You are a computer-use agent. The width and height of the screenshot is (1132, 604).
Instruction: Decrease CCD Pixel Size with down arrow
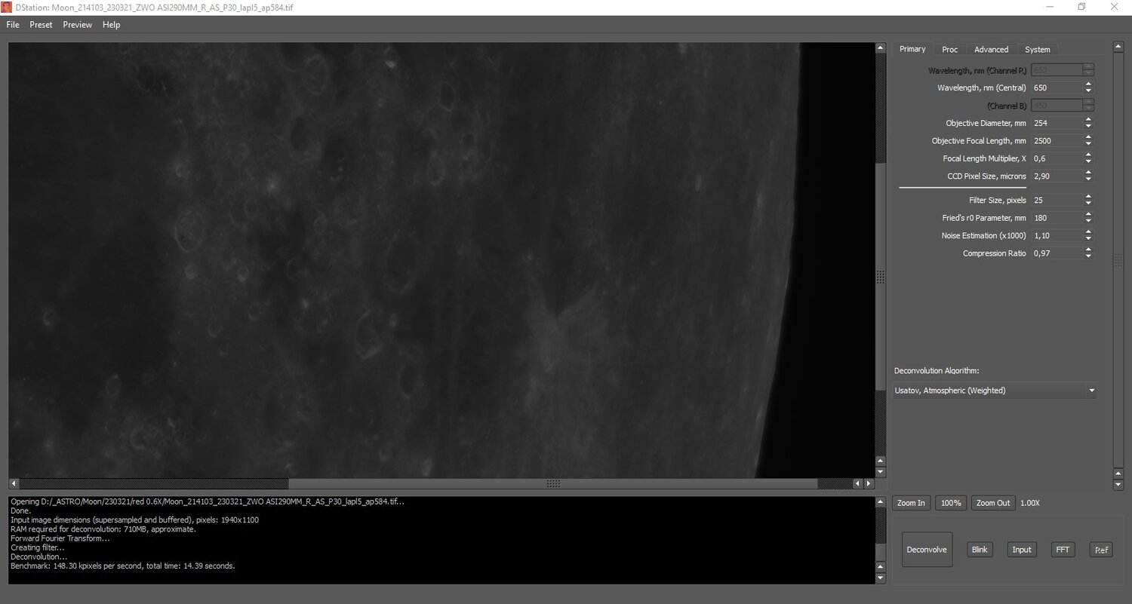(1088, 179)
